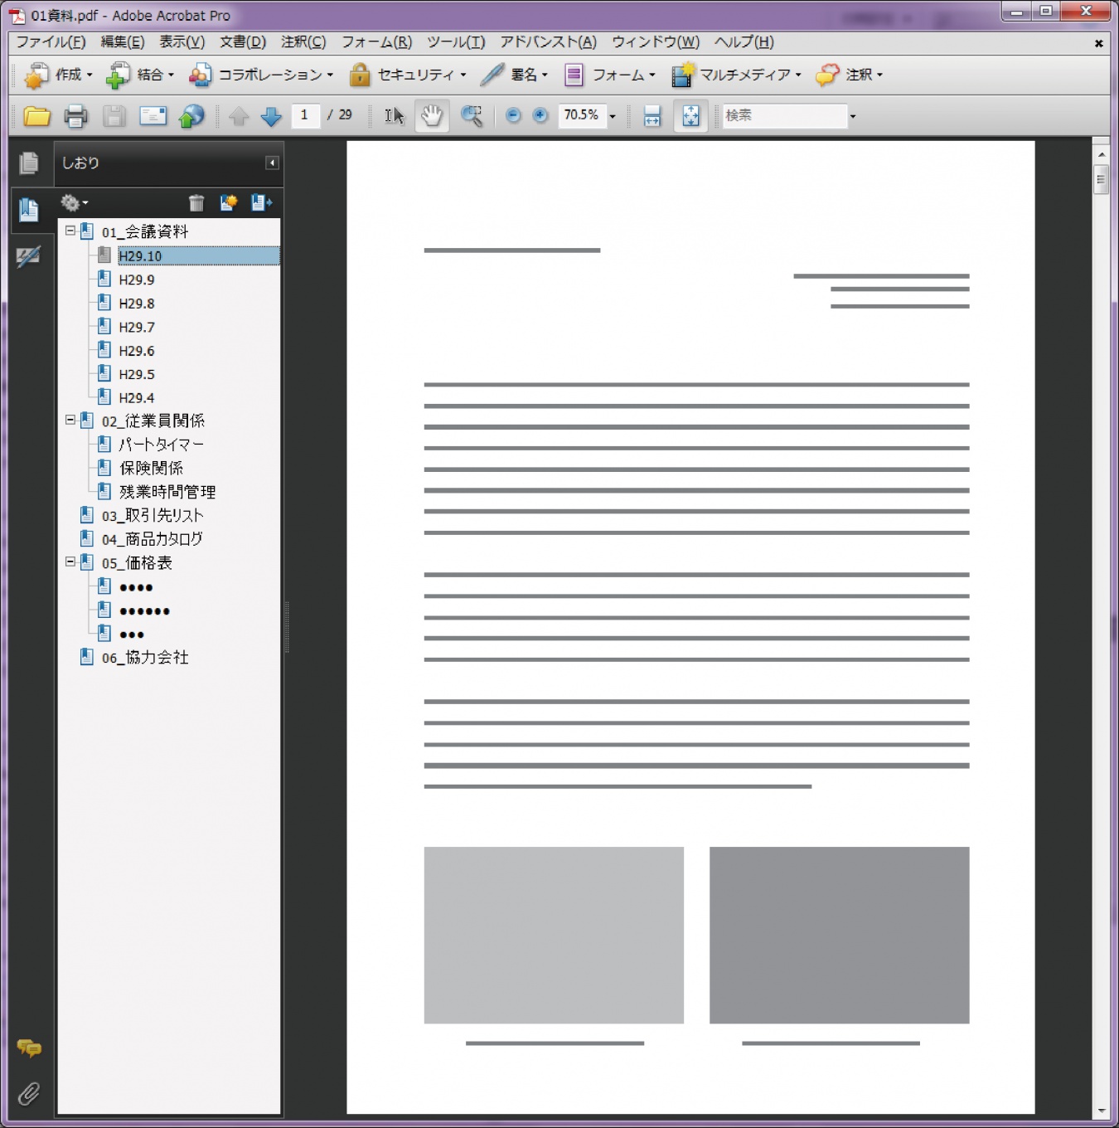Open the Signatures panel icon in sidebar

28,257
